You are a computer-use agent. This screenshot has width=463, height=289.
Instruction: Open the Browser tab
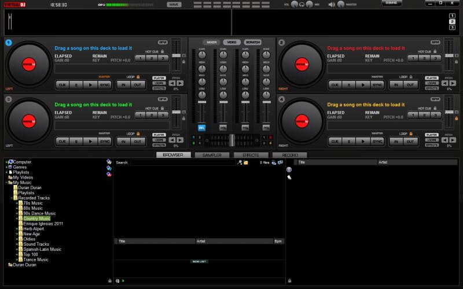(173, 155)
